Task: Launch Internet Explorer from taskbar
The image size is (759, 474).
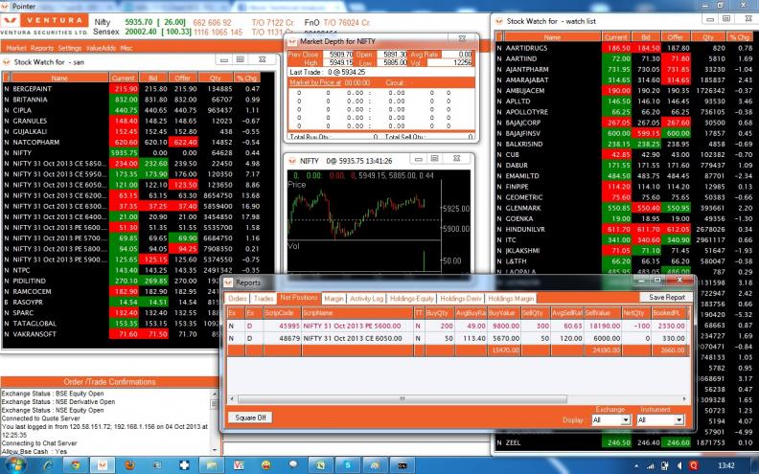Action: pos(49,465)
